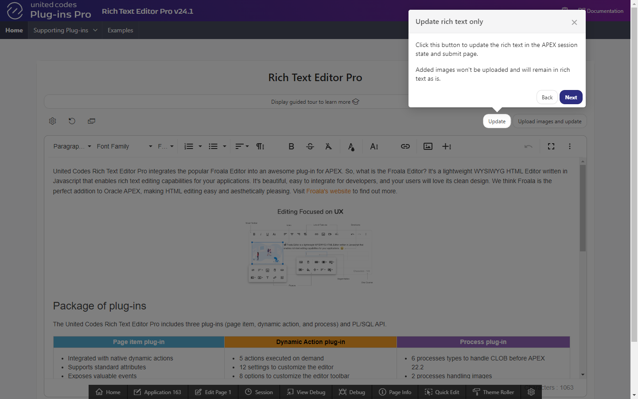638x399 pixels.
Task: Click the settings gear above the editor
Action: pyautogui.click(x=52, y=121)
